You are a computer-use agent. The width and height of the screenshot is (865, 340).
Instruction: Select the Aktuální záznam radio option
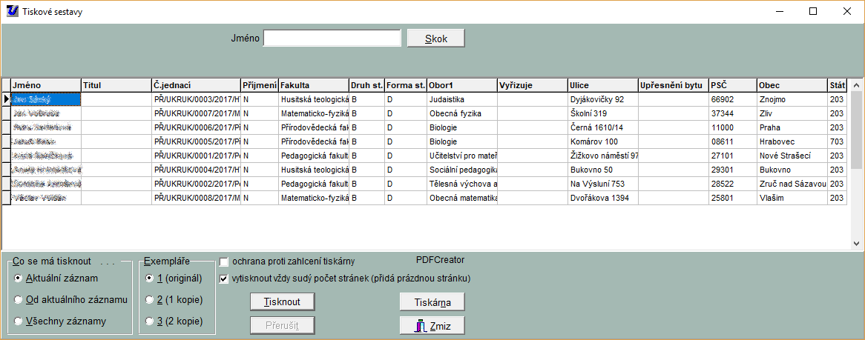click(19, 278)
